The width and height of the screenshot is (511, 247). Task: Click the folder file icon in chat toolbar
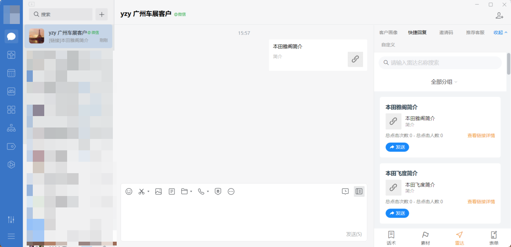pos(185,191)
